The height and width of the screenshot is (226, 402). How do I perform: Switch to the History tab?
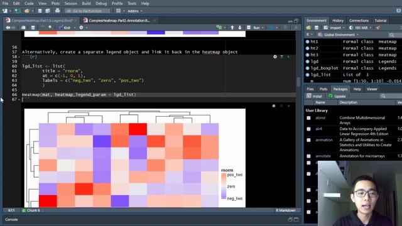pos(338,21)
